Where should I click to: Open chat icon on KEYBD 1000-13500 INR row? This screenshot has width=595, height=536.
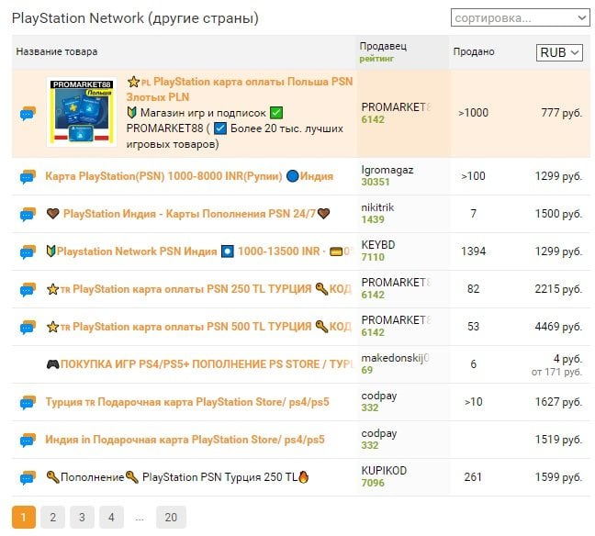click(x=28, y=251)
